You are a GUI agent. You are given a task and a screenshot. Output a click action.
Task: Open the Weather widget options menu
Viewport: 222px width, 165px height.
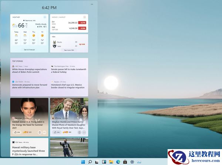pyautogui.click(x=45, y=17)
